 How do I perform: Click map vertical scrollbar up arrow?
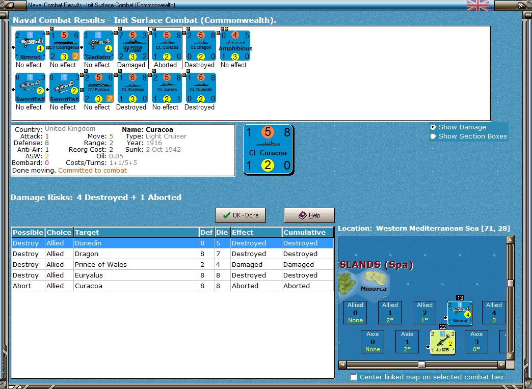tap(510, 240)
